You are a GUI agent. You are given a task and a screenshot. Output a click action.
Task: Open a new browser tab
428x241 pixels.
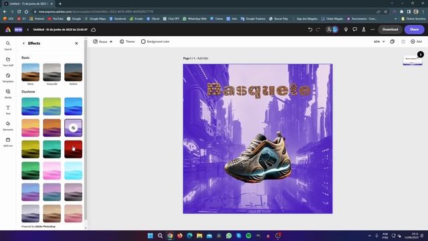[60, 4]
